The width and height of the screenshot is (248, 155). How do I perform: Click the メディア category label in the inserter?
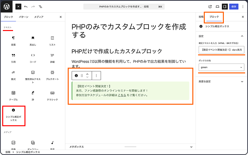click(x=8, y=132)
